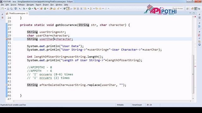Click the Open Task folder icon

click(x=54, y=8)
